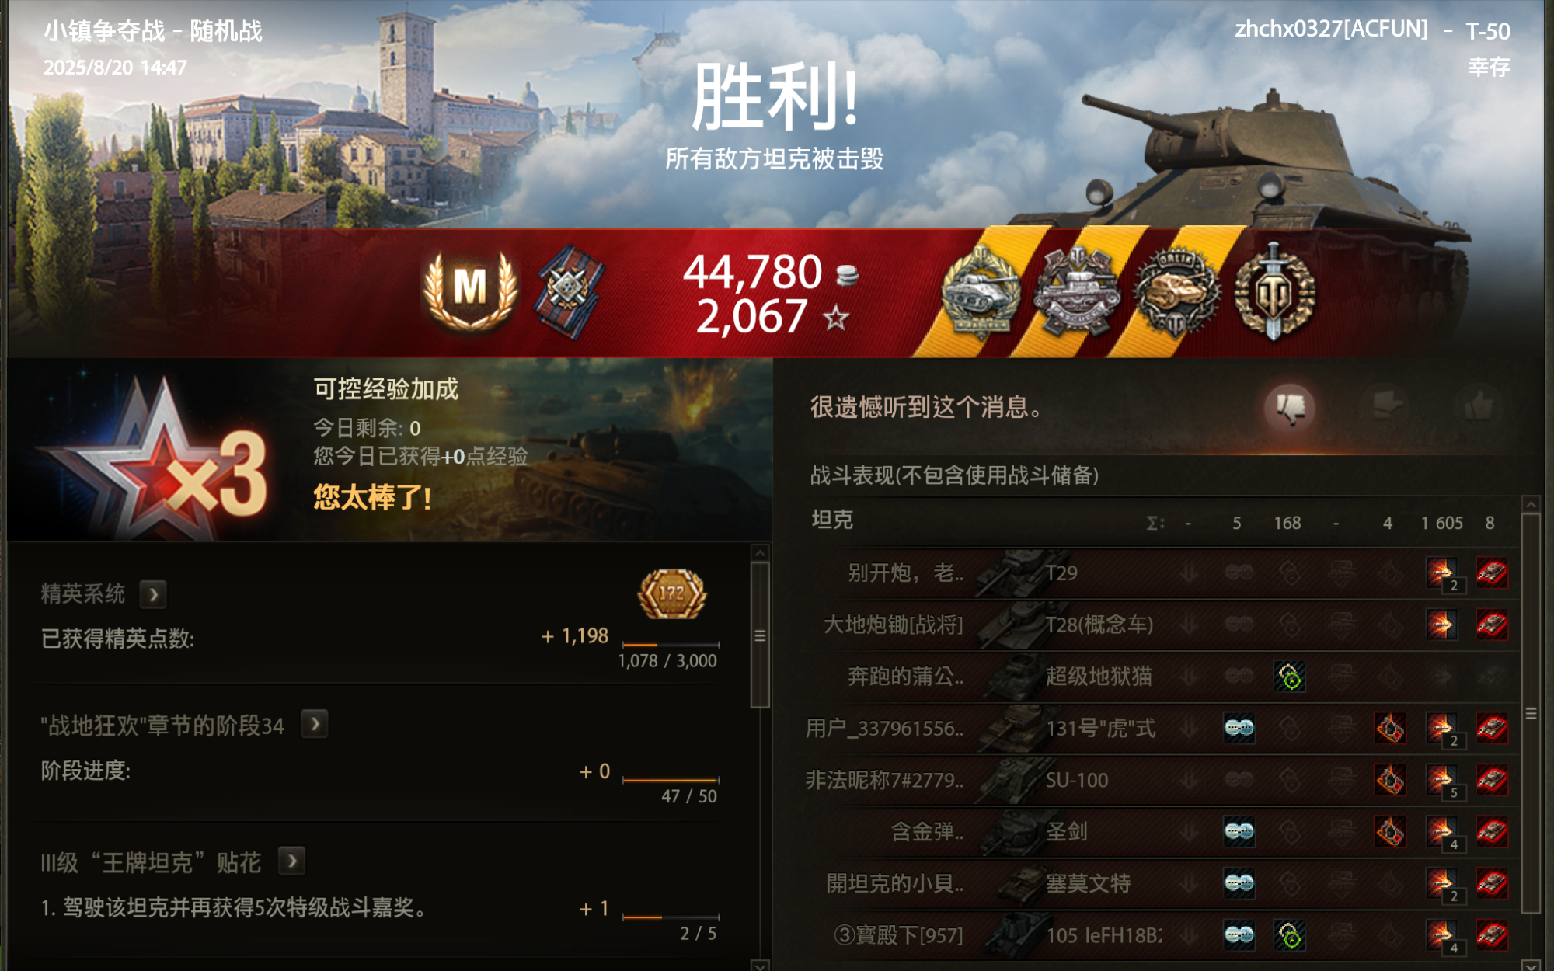
Task: Click the 172 elite level badge
Action: pos(672,594)
